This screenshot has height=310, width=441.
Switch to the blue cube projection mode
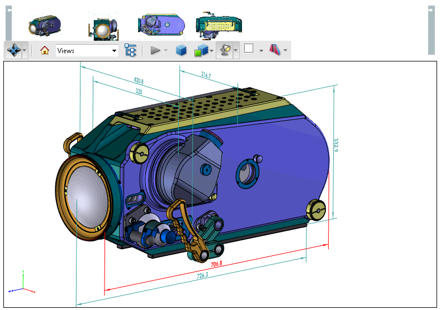(181, 50)
